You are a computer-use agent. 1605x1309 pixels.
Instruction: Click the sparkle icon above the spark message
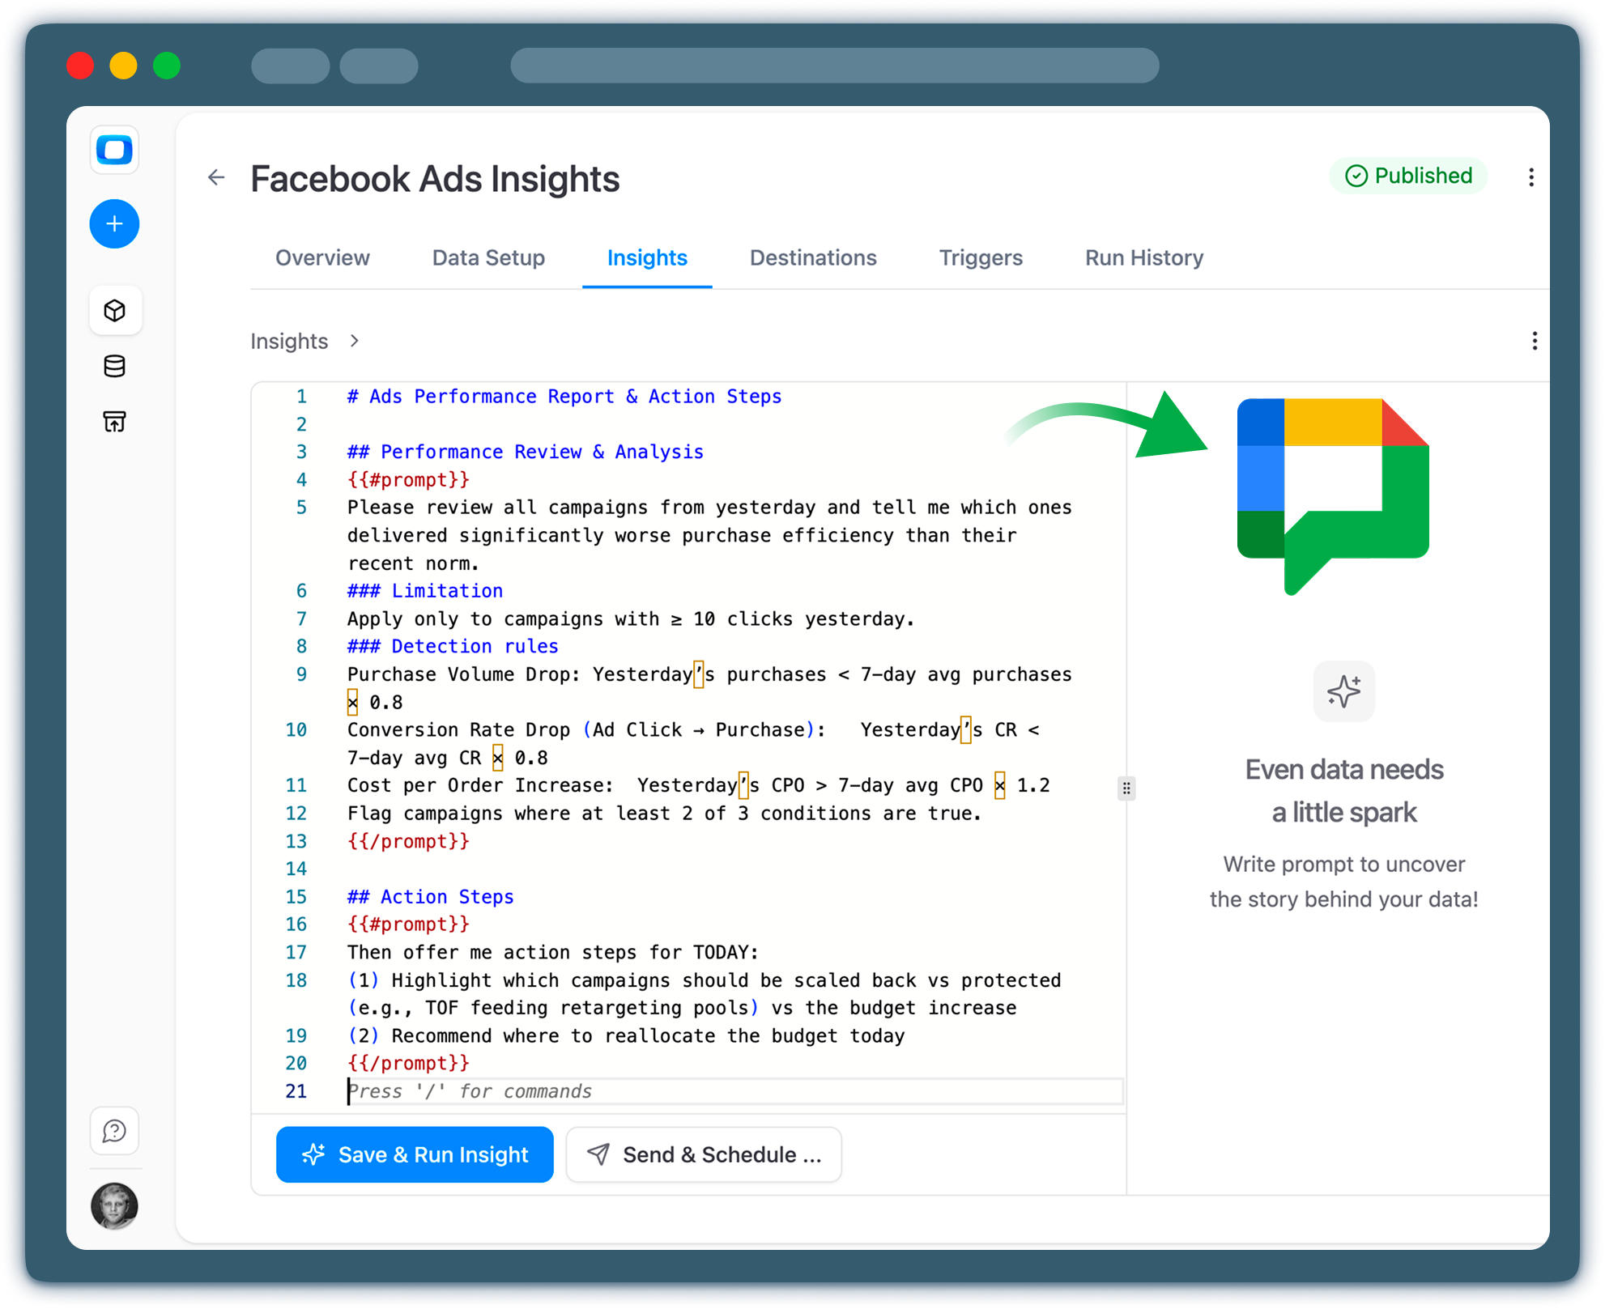click(1343, 691)
